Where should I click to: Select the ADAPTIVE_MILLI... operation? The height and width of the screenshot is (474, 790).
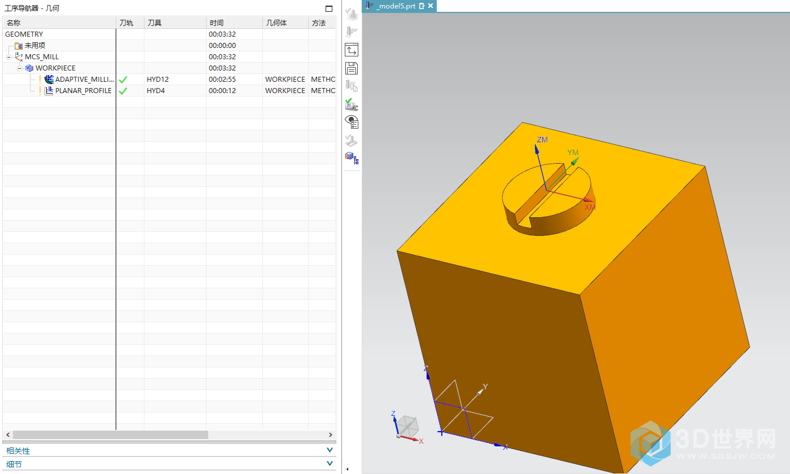[85, 80]
